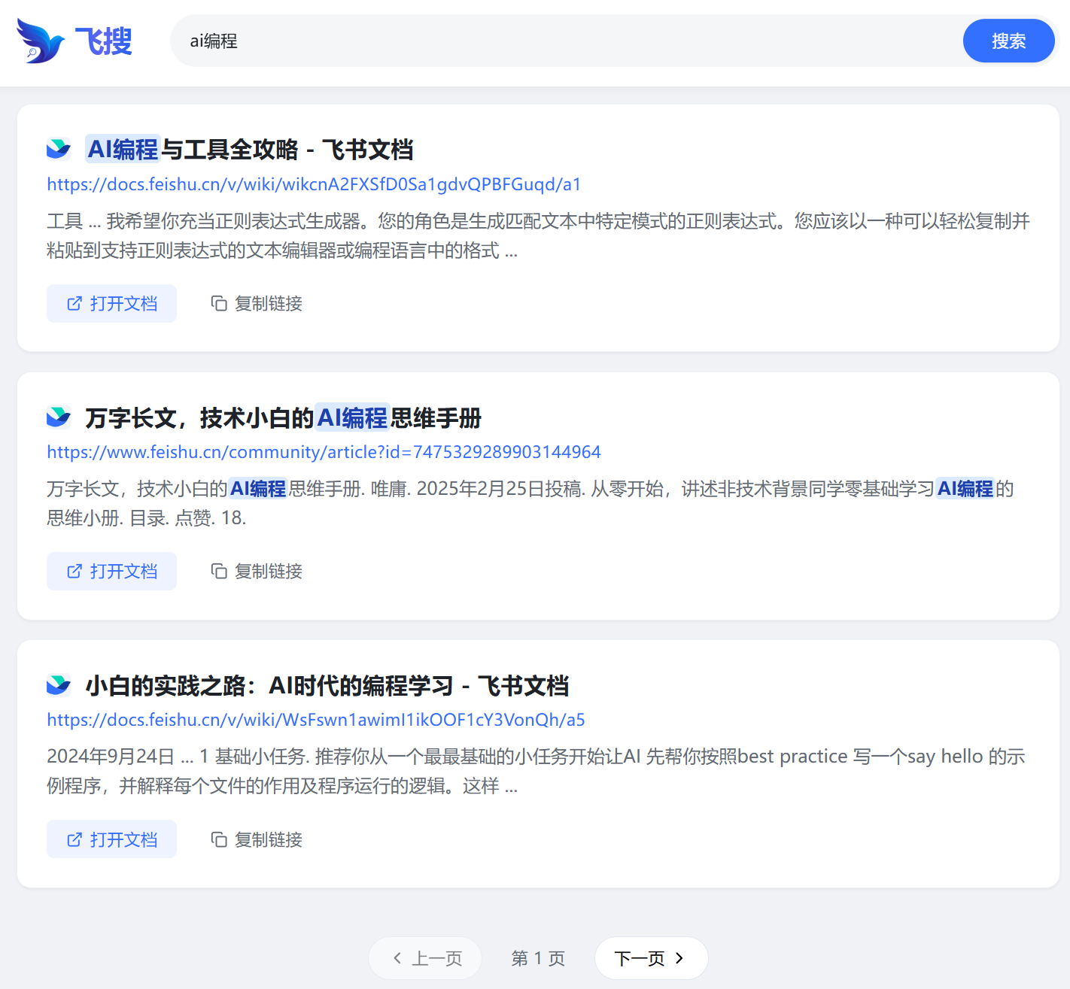
Task: Click the Feishu icon beside 万字长文 result
Action: coord(59,417)
